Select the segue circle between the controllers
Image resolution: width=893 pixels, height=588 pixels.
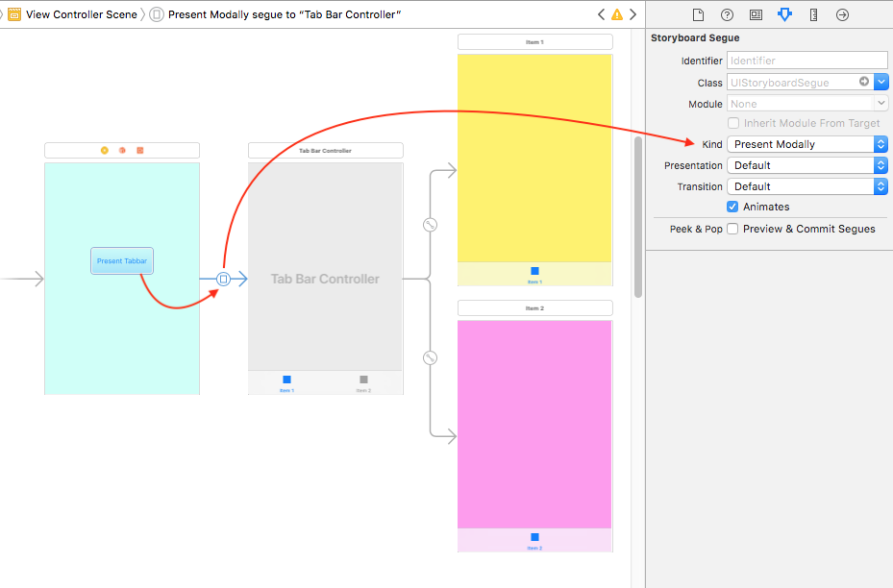click(223, 279)
